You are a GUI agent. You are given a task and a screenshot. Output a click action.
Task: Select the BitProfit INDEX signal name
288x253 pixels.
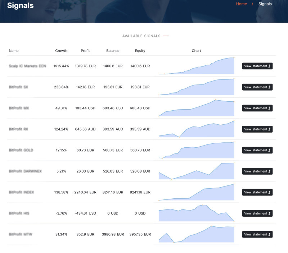coord(21,192)
